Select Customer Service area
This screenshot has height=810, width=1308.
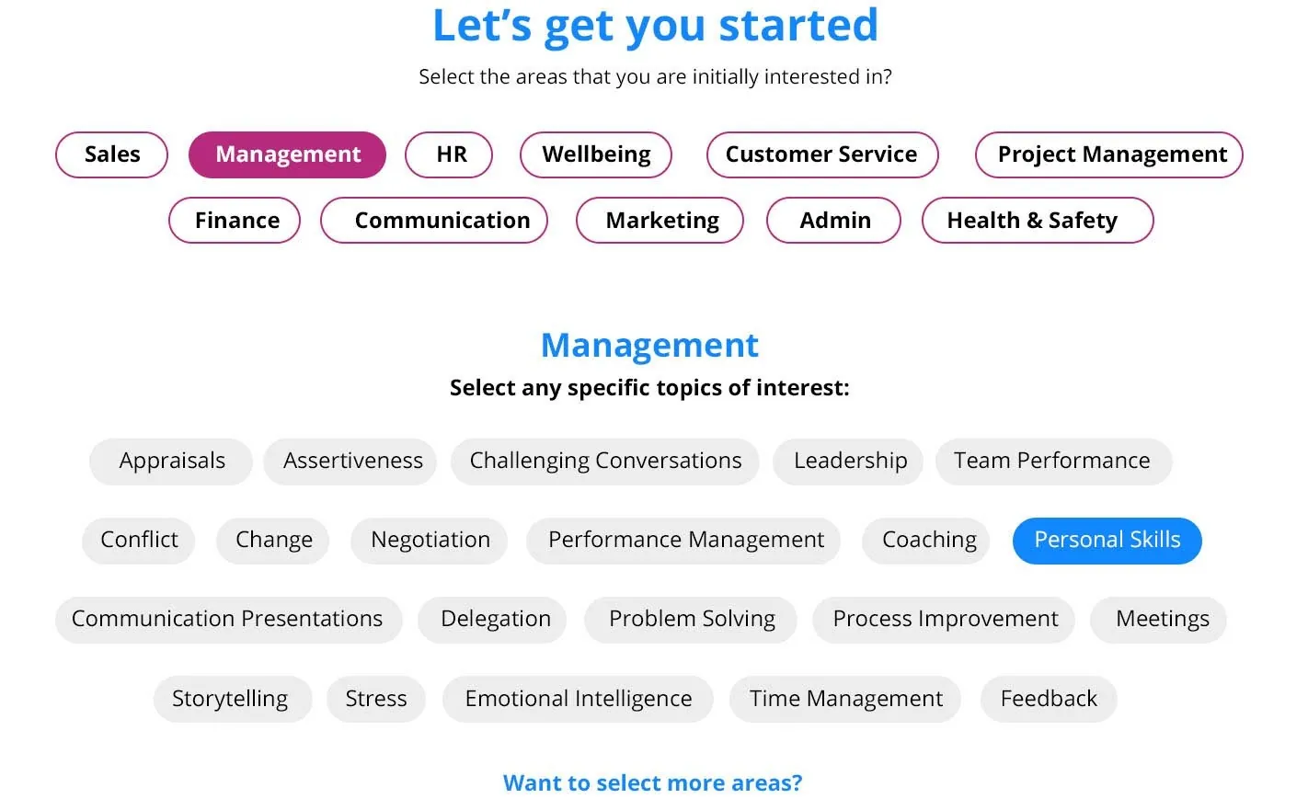pyautogui.click(x=822, y=154)
